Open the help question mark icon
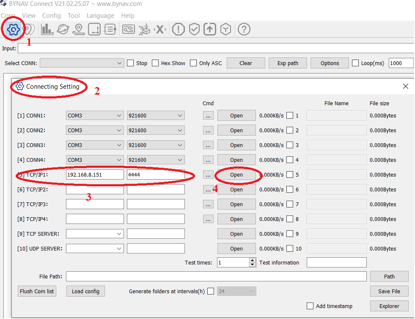Viewport: 415px width, 319px height. point(244,29)
